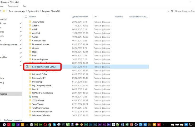This screenshot has height=127, width=195.
Task: Click the red power icon on taskbar
Action: [9, 125]
